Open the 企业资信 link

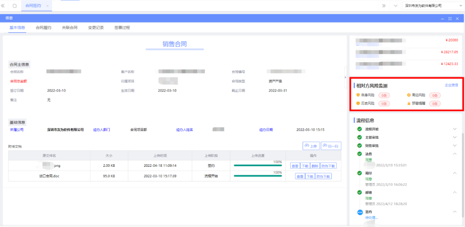click(451, 85)
